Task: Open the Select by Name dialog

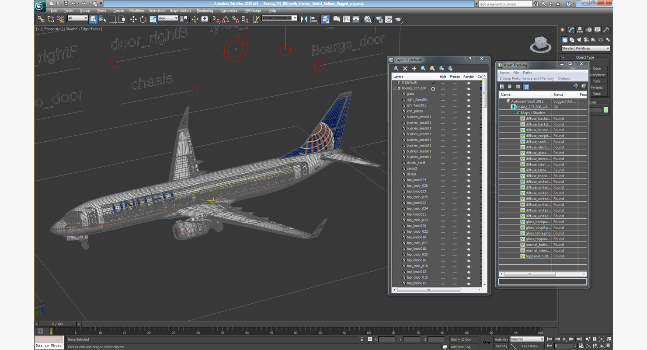Action: tap(103, 19)
